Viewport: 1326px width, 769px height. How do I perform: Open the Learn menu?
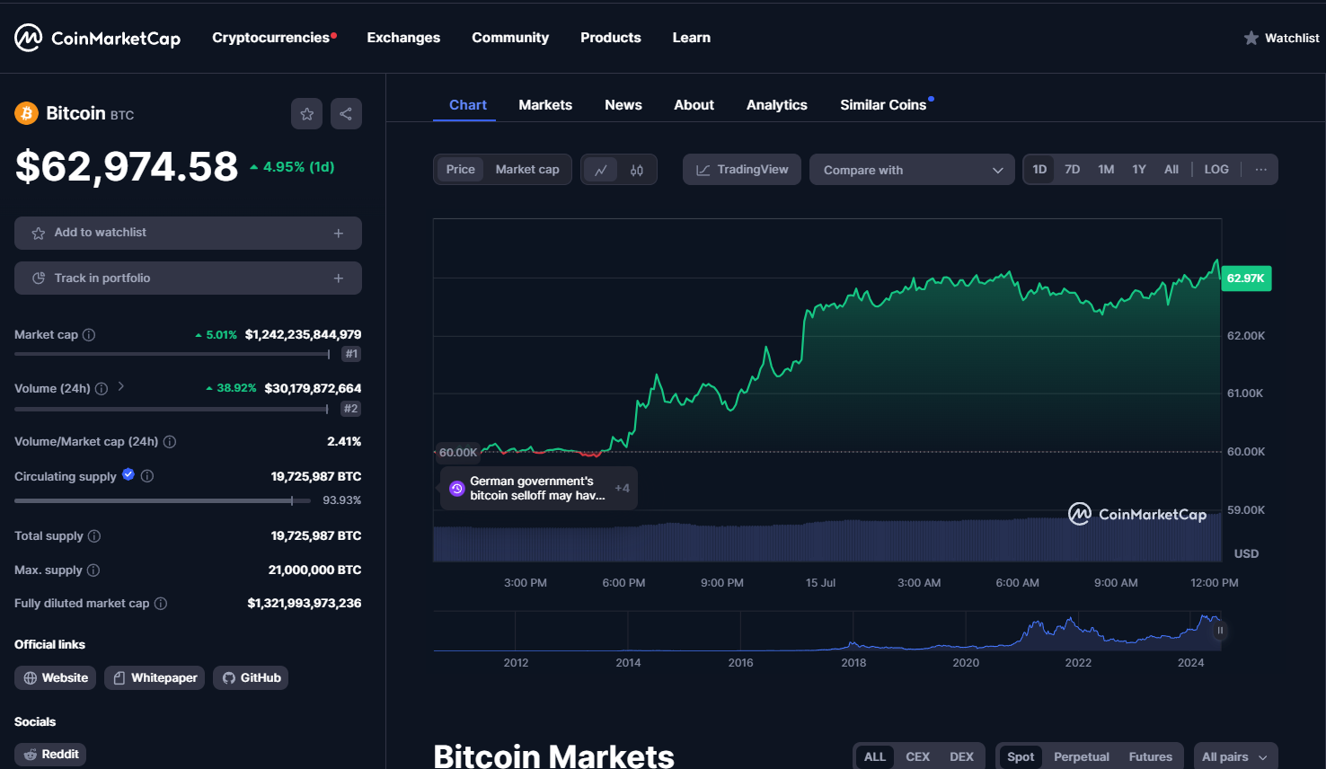tap(692, 38)
